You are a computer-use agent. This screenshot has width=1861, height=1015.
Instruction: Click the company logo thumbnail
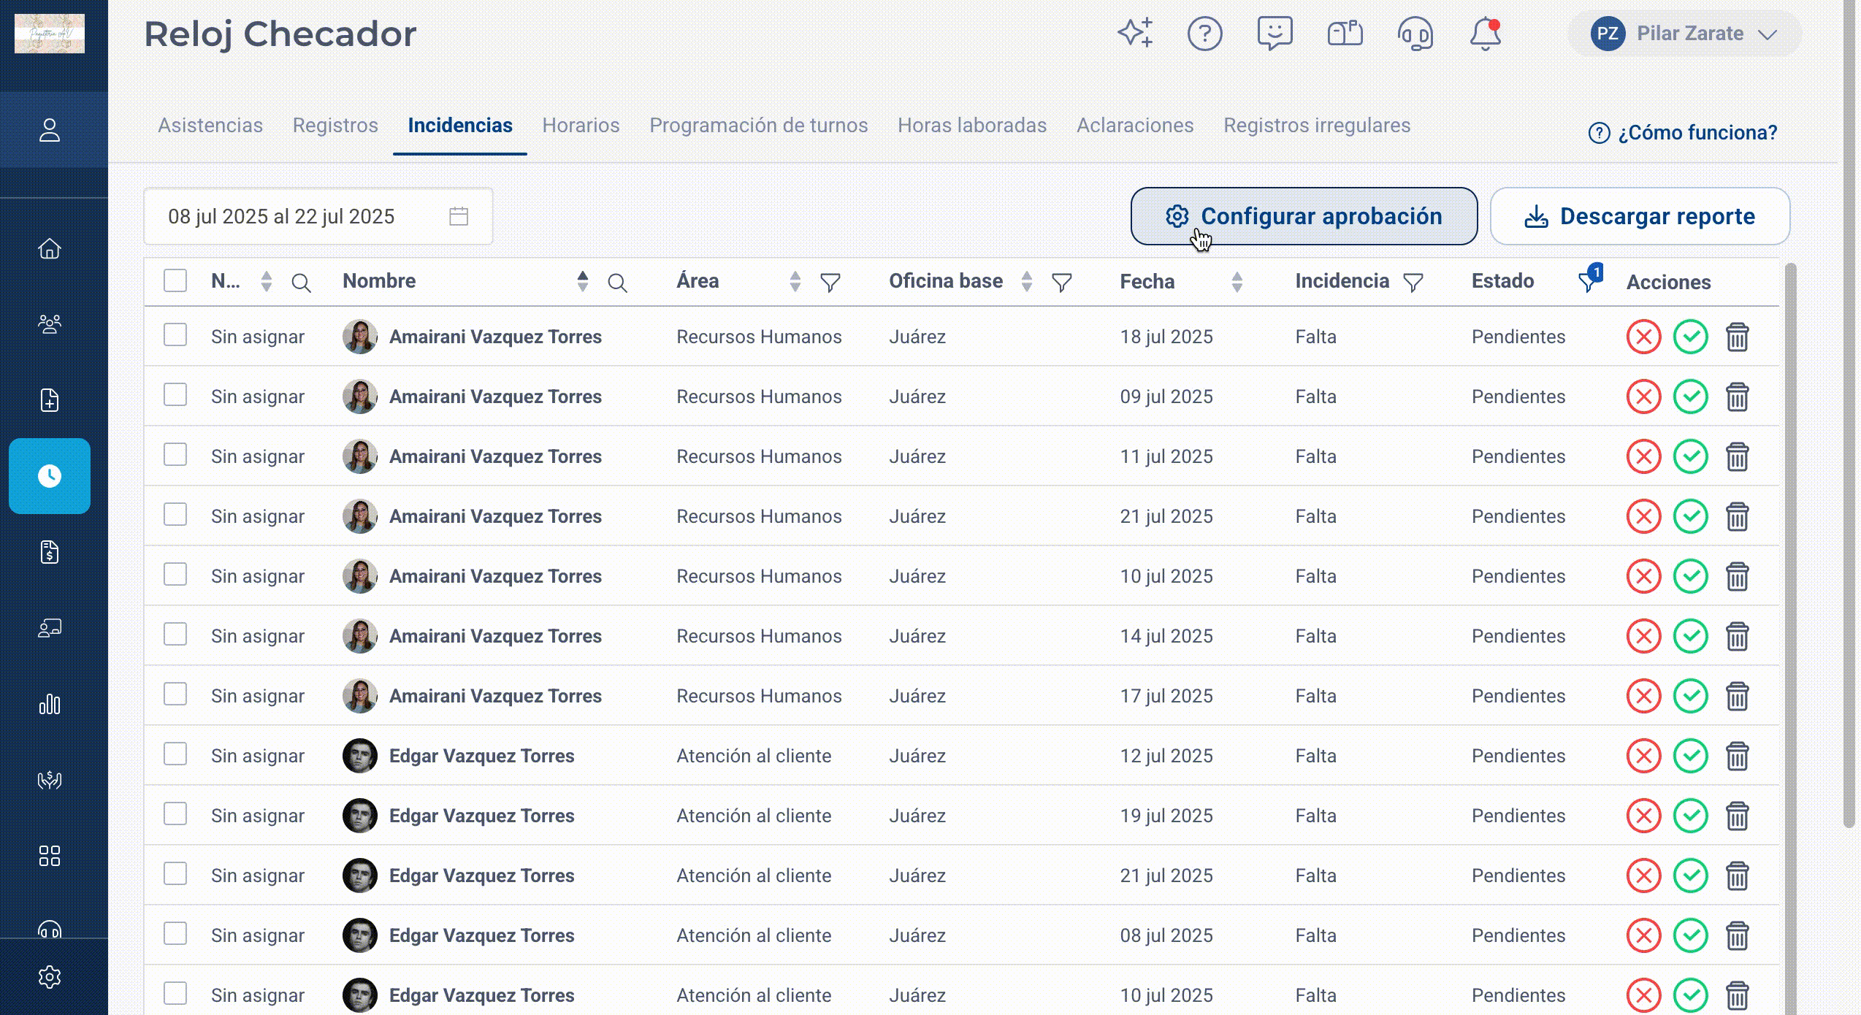50,34
